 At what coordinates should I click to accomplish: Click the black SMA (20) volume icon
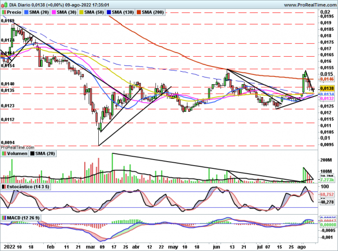(33, 154)
